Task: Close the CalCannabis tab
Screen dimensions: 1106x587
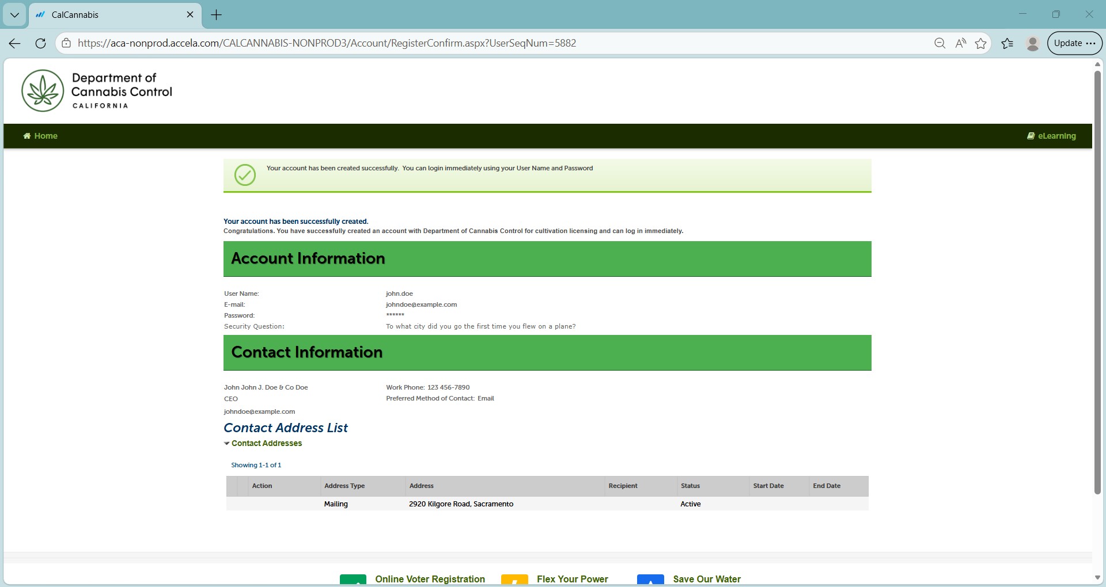Action: 190,15
